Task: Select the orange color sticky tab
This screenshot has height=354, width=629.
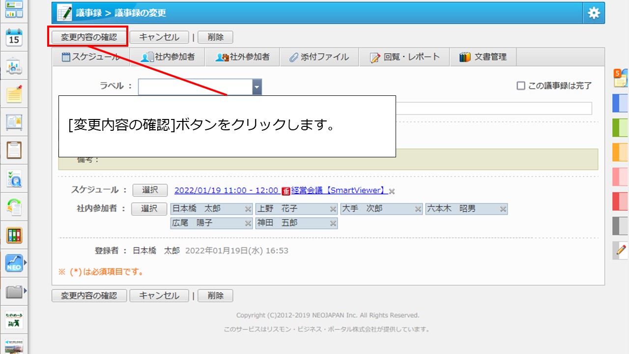Action: [621, 152]
